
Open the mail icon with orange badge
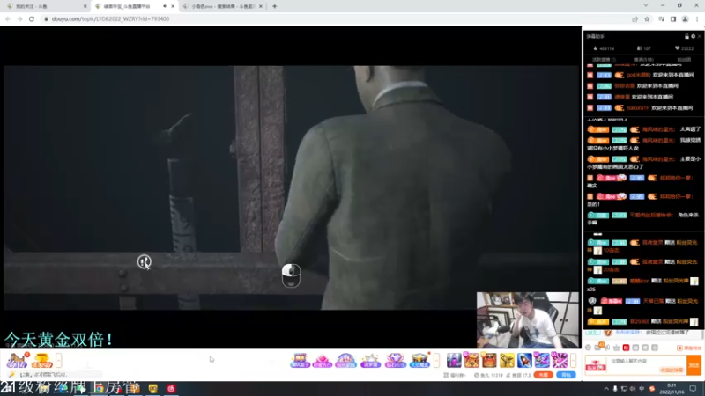(x=597, y=348)
